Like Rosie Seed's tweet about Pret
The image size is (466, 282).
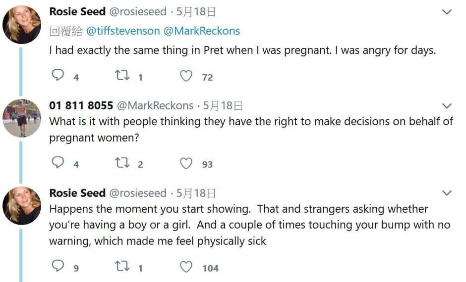tap(186, 76)
